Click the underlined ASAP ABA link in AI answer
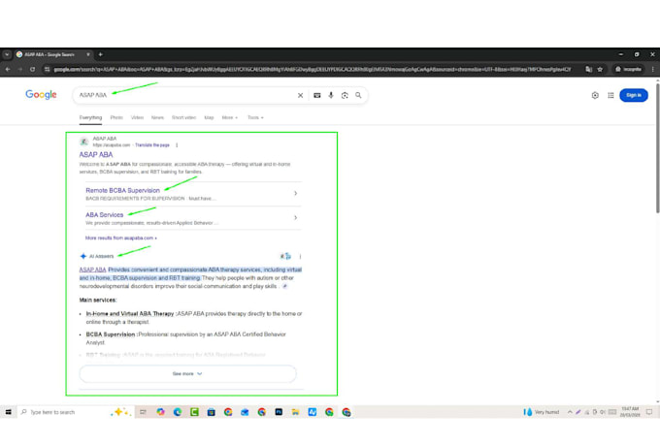This screenshot has width=660, height=445. pyautogui.click(x=92, y=270)
